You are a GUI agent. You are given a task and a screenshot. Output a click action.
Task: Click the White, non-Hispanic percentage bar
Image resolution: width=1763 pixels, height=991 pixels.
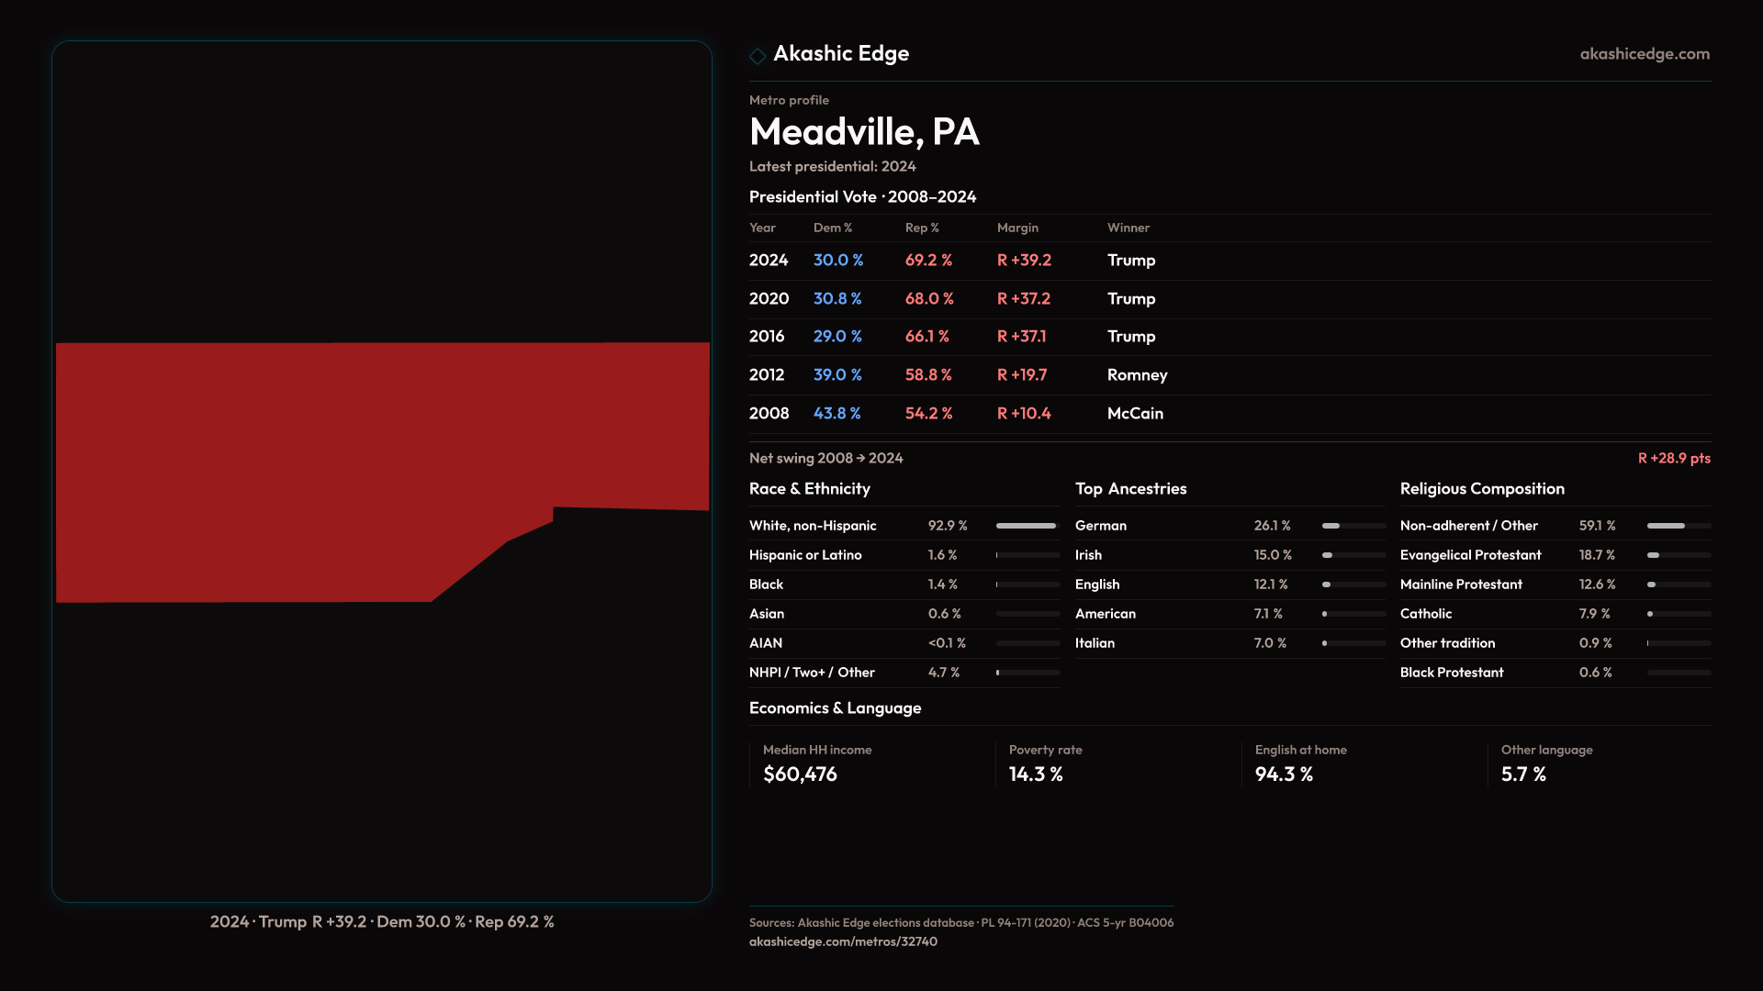coord(1027,526)
